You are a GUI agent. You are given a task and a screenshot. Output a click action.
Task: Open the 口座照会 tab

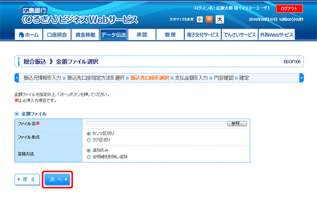[57, 35]
